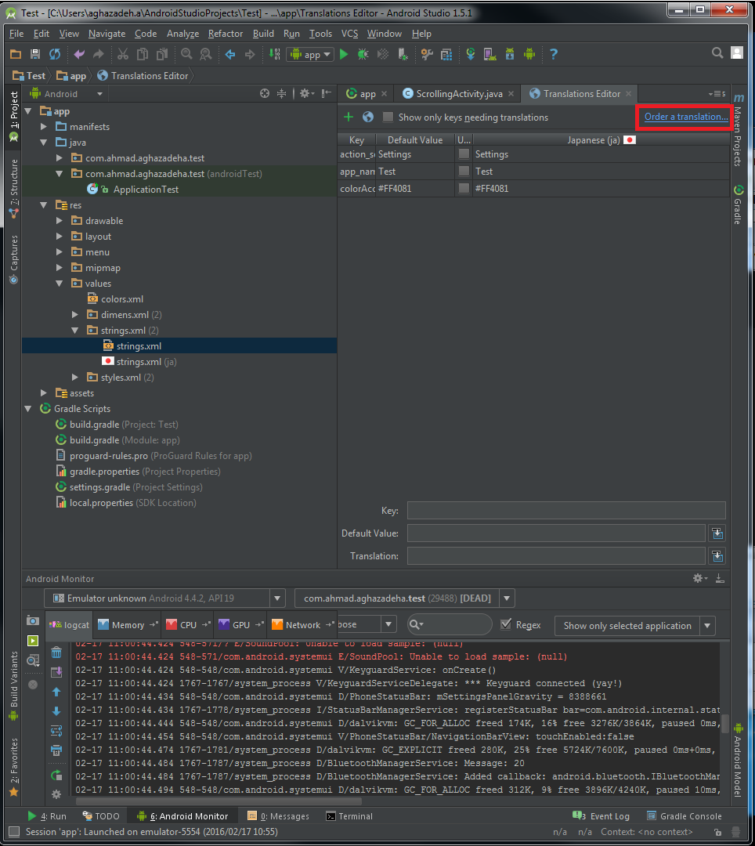Open multi-line editor for Default Value
The image size is (755, 846).
pos(717,533)
